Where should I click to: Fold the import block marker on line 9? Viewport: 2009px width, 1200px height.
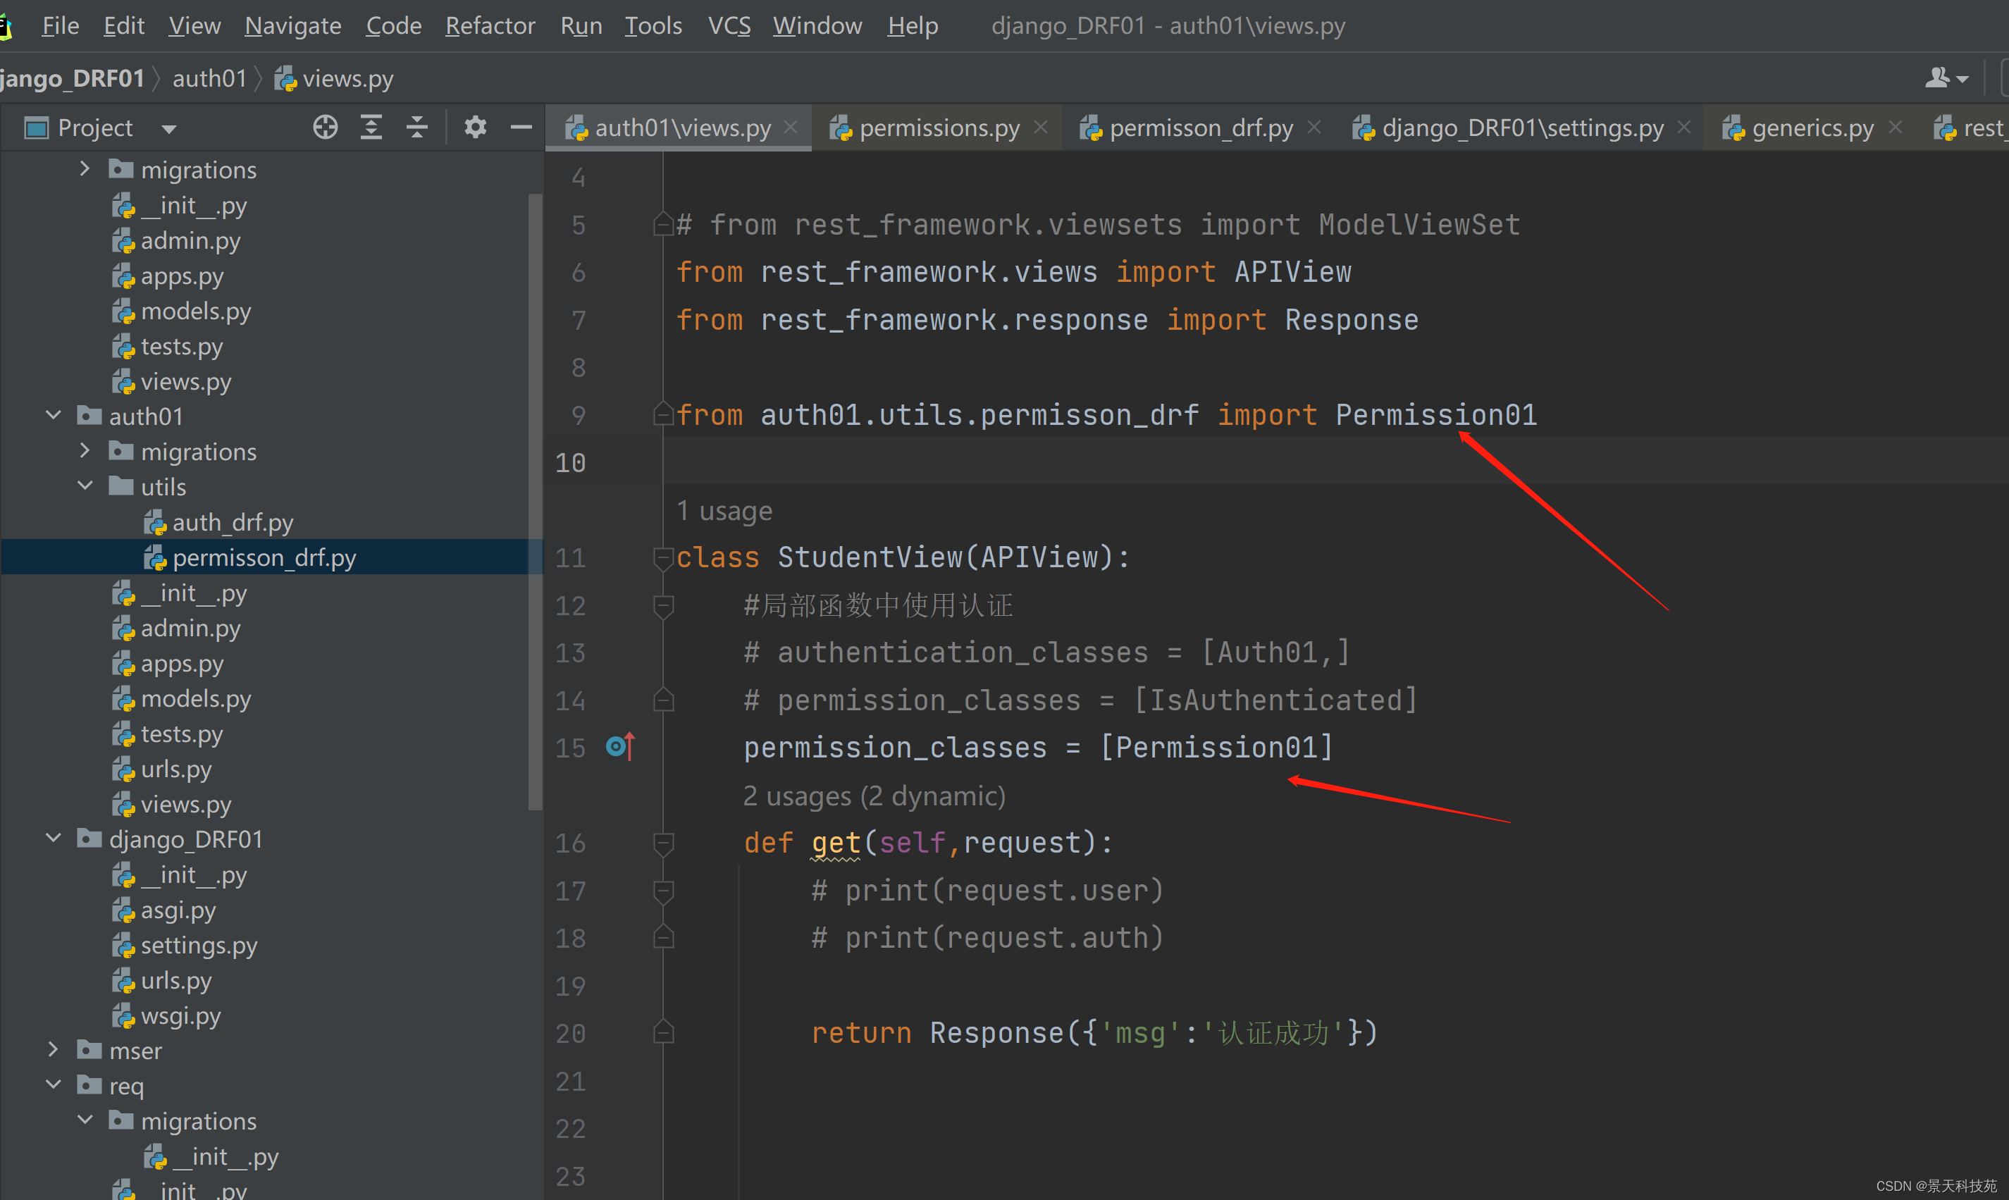pyautogui.click(x=663, y=415)
